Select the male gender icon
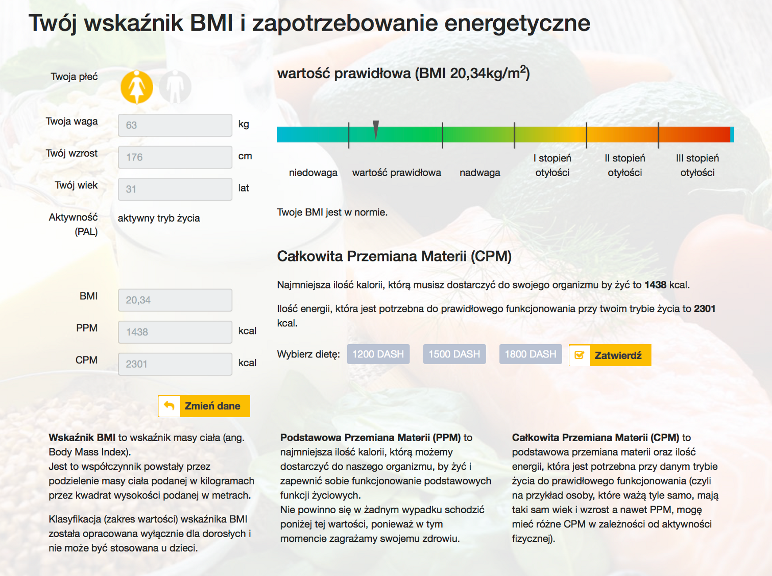Image resolution: width=772 pixels, height=576 pixels. click(x=175, y=87)
